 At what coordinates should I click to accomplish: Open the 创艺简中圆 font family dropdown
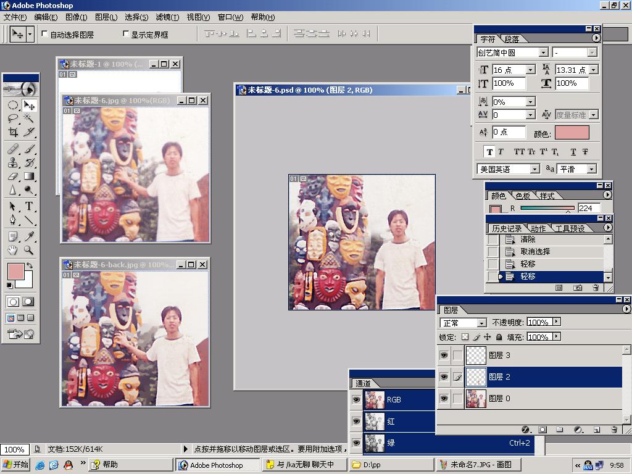[x=543, y=53]
